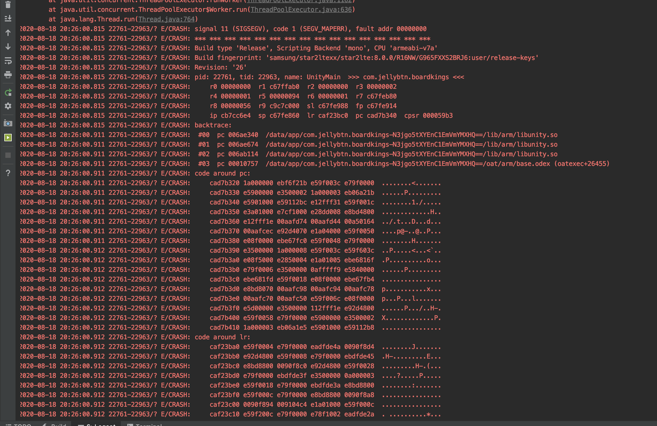Click the gray stop square icon
657x426 pixels.
click(8, 155)
